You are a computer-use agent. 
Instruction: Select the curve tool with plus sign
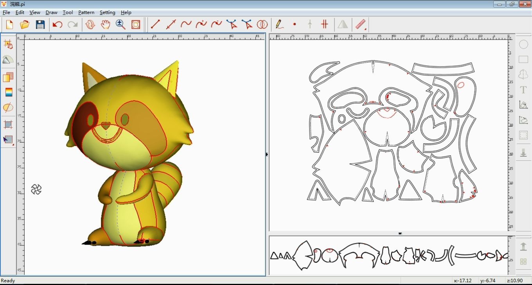point(201,25)
